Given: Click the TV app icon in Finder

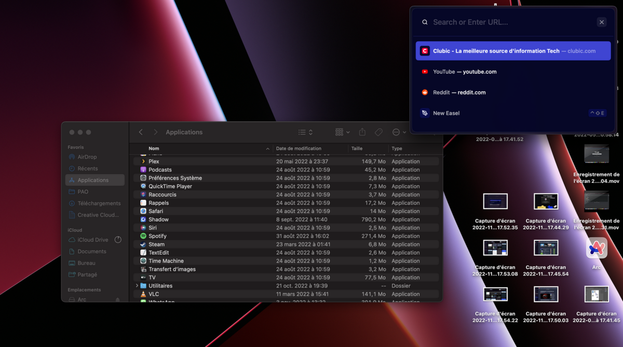Looking at the screenshot, I should [x=143, y=278].
